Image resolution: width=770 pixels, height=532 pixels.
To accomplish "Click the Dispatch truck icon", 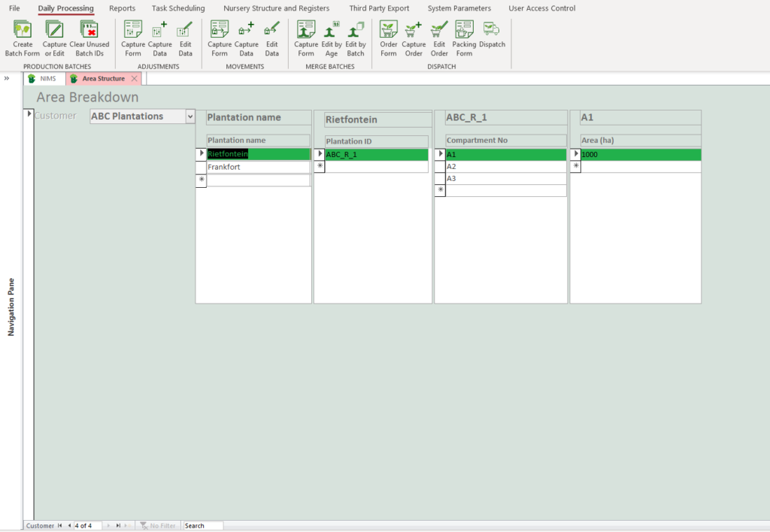I will (x=492, y=30).
